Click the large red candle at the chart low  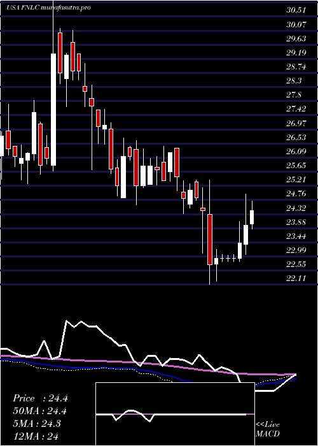[210, 240]
